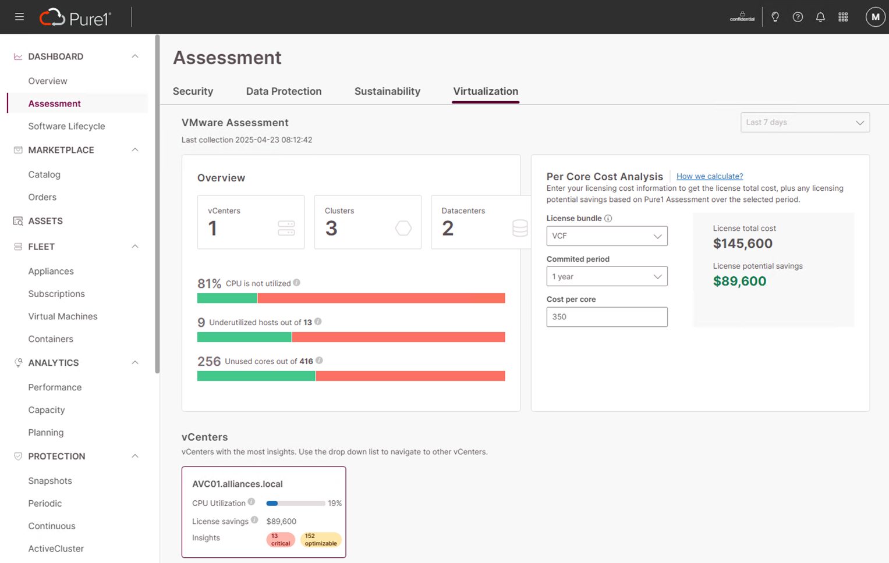Open the apps grid launcher

[x=843, y=17]
